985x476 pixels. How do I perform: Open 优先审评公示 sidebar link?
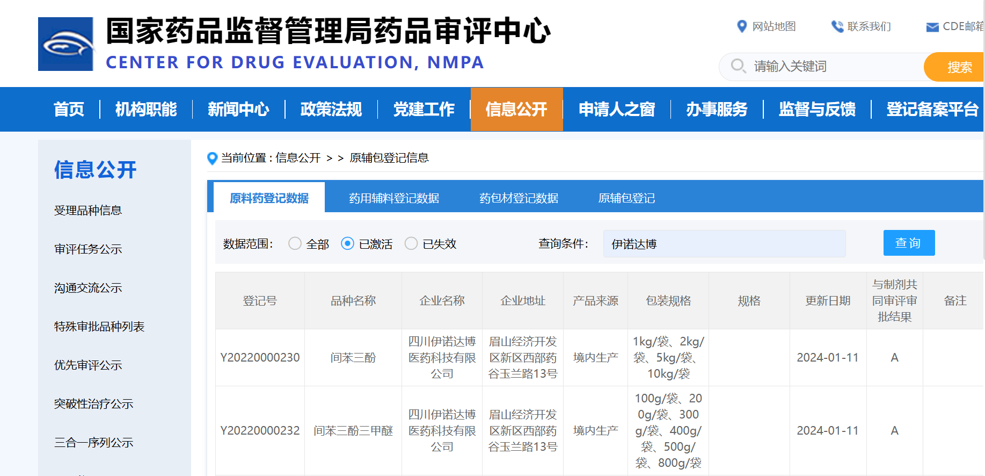coord(88,365)
